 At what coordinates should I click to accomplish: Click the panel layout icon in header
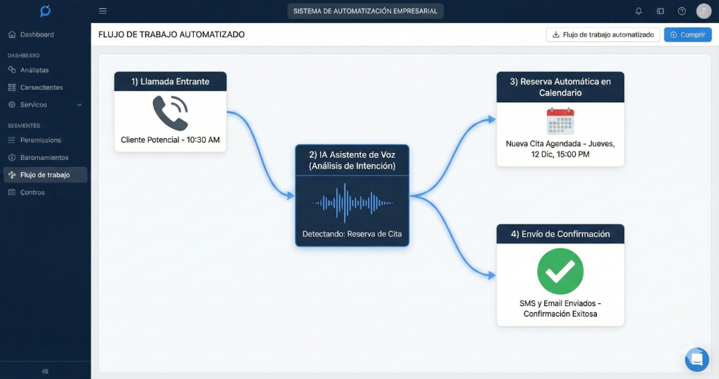pos(660,11)
